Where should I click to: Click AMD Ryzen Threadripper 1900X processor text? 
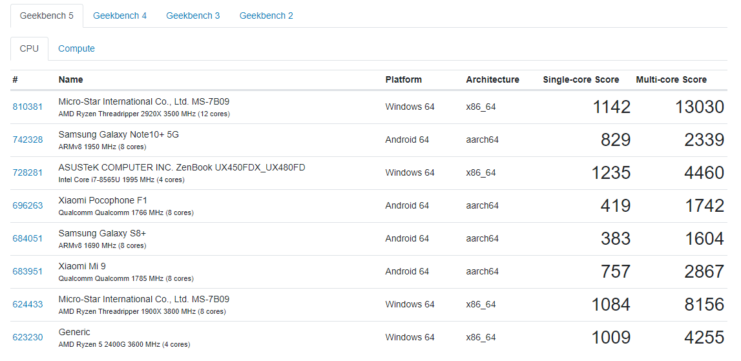click(x=142, y=312)
